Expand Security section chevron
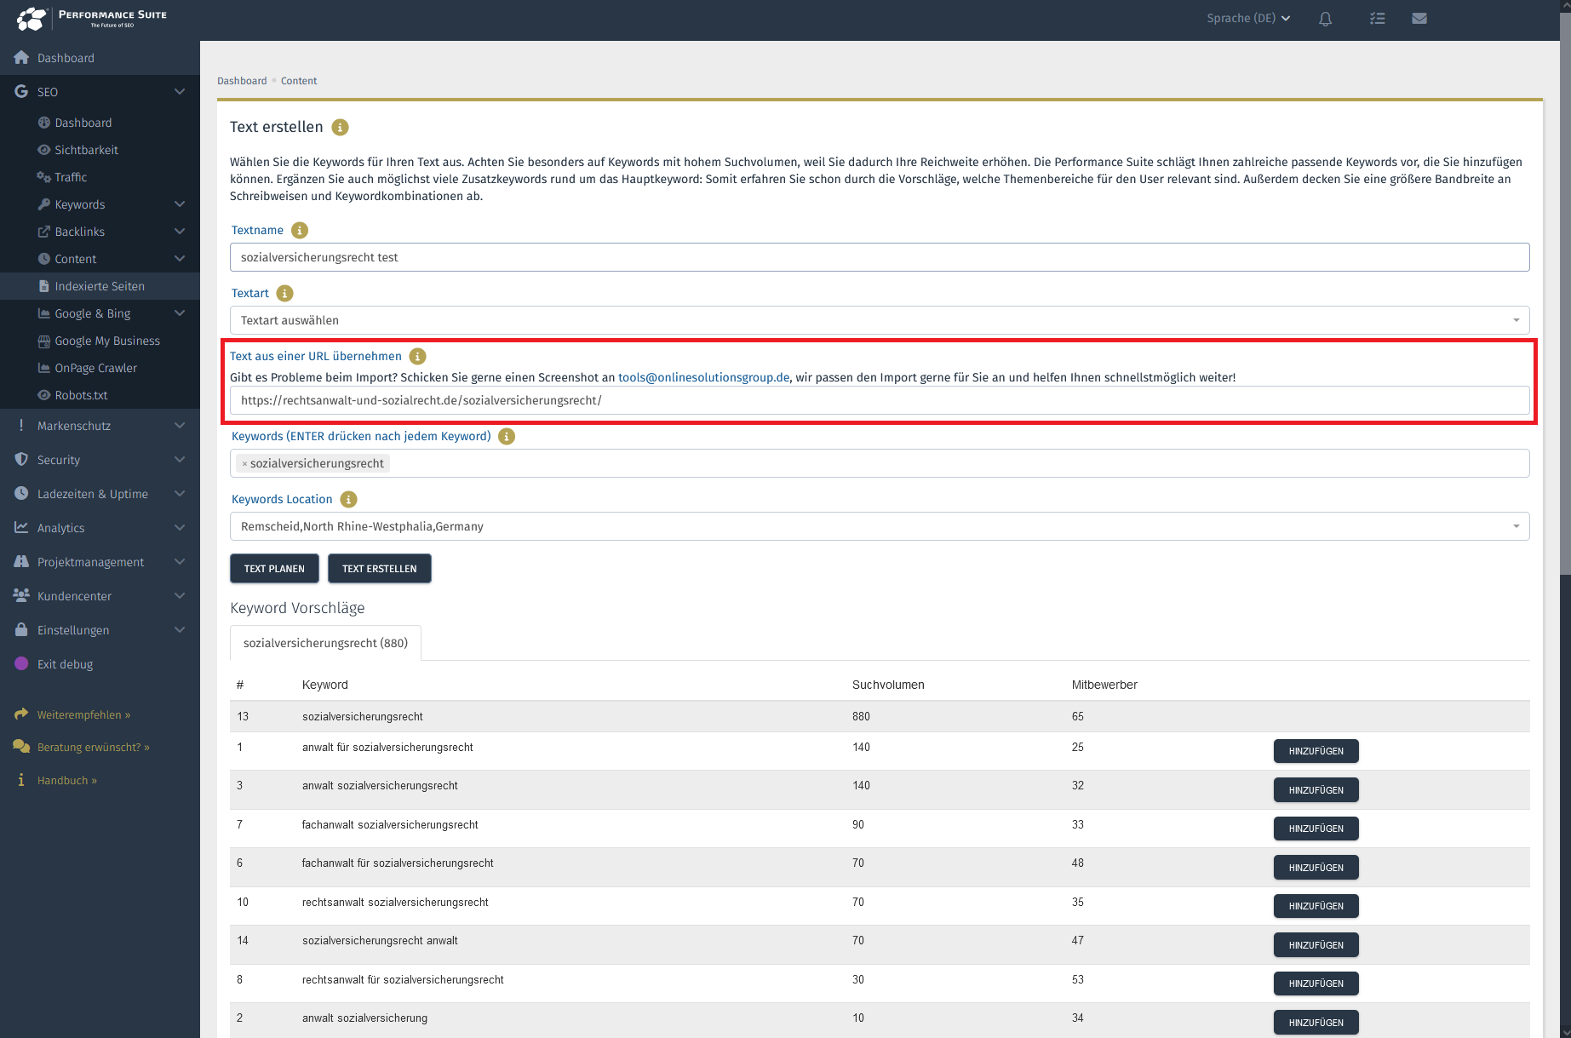Screen dimensions: 1571x1038 click(180, 460)
